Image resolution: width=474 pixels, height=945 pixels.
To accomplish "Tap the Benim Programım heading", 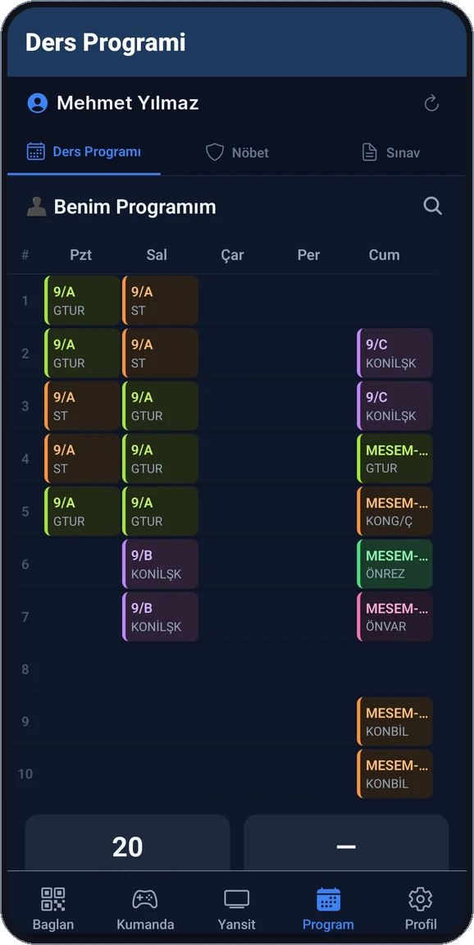I will [135, 207].
